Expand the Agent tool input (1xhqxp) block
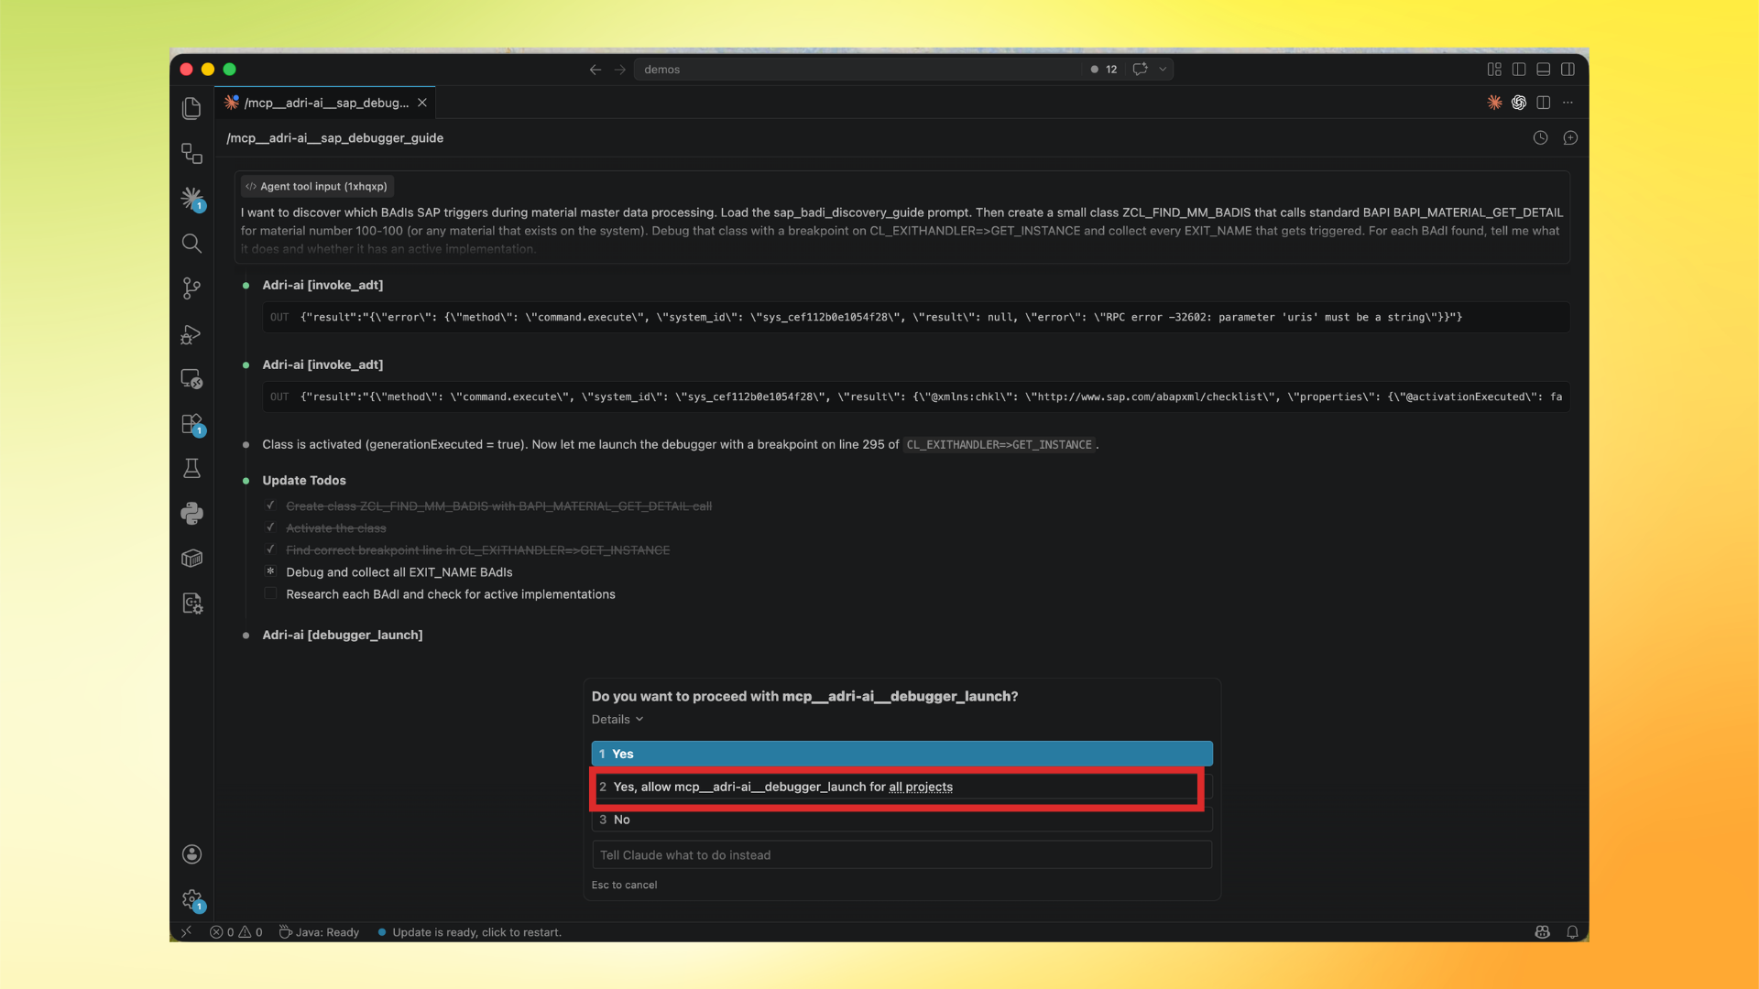Image resolution: width=1759 pixels, height=989 pixels. coord(316,186)
